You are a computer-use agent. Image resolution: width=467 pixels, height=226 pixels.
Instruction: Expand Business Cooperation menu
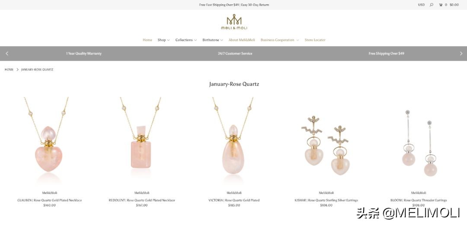click(x=280, y=40)
